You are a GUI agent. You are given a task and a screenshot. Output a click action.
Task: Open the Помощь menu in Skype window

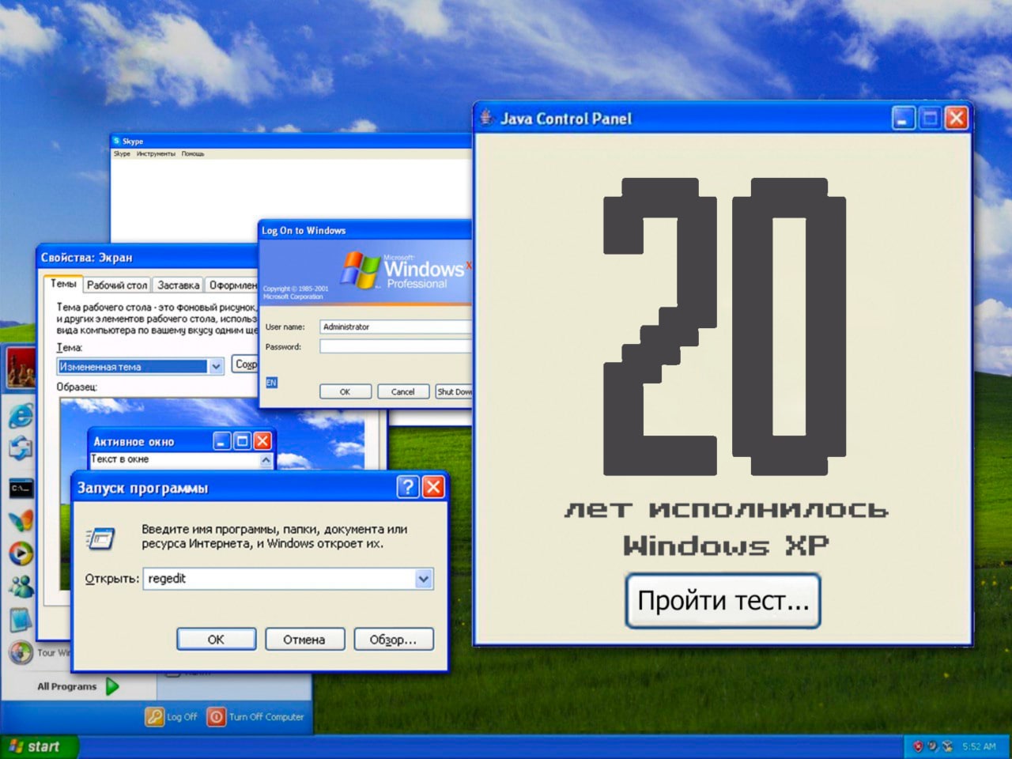(x=193, y=153)
